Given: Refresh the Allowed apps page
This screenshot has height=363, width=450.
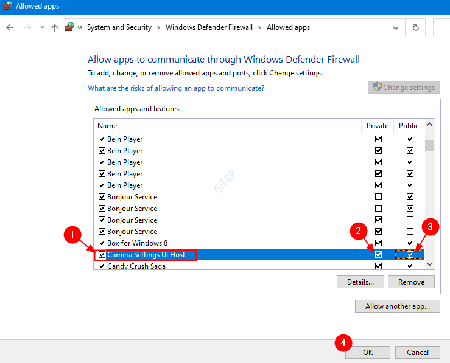Looking at the screenshot, I should (415, 27).
